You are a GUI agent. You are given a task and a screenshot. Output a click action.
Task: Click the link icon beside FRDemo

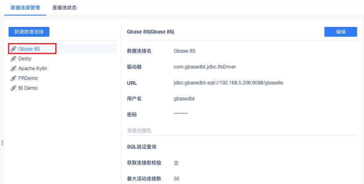(13, 78)
